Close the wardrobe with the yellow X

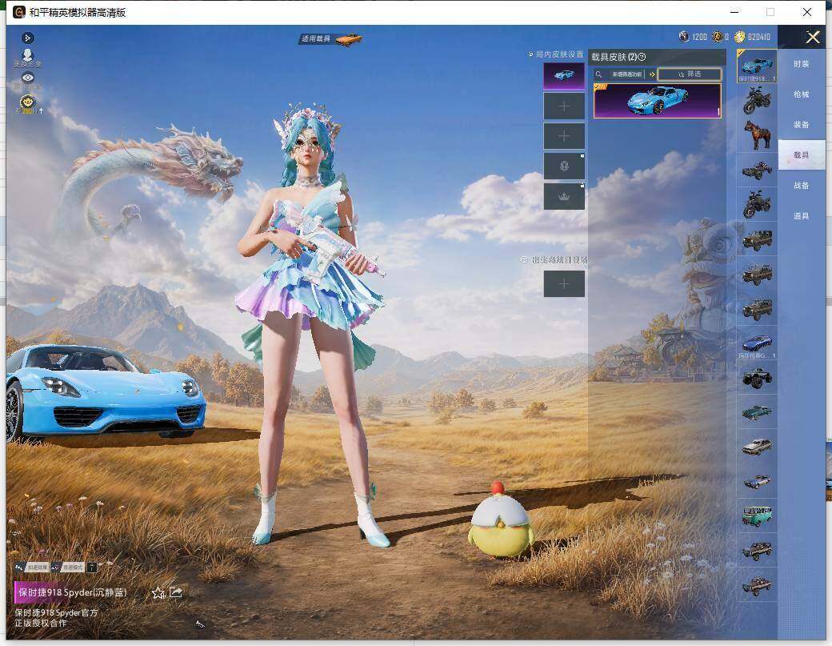(x=812, y=37)
